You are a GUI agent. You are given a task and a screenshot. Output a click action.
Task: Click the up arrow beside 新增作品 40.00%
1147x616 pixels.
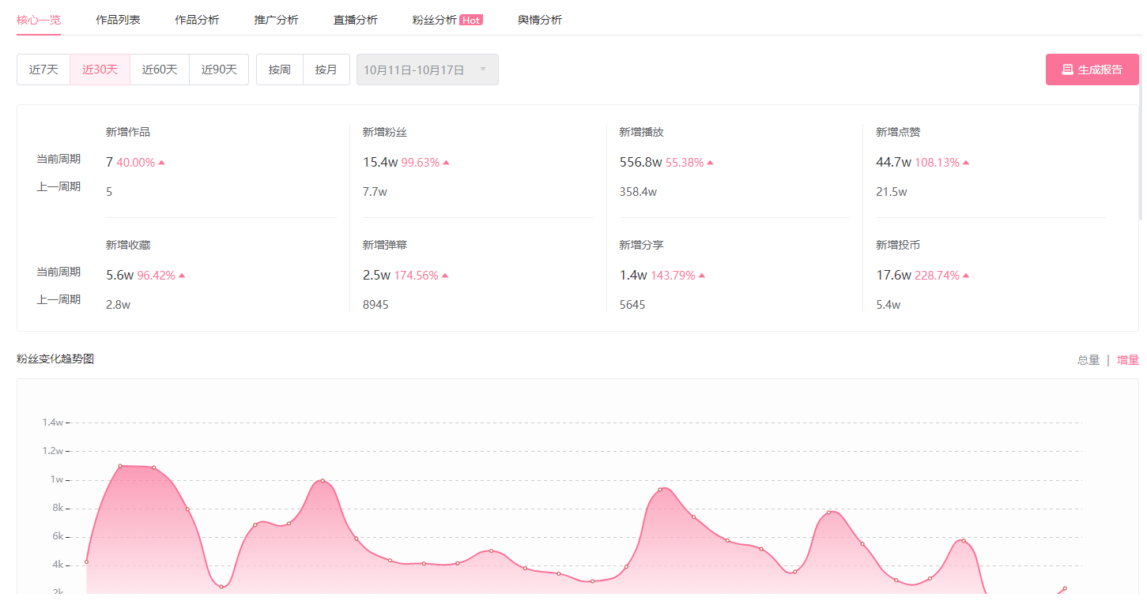pos(161,163)
